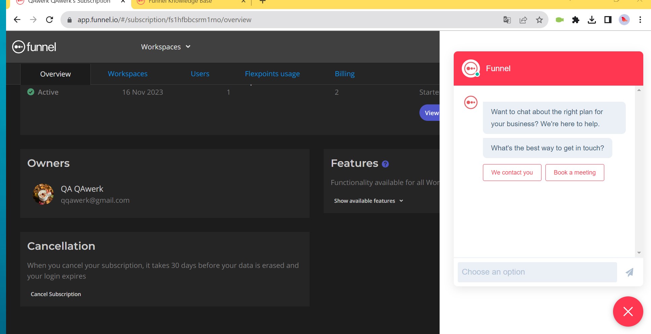This screenshot has width=651, height=334.
Task: Click the site lock icon in address bar
Action: click(x=70, y=20)
